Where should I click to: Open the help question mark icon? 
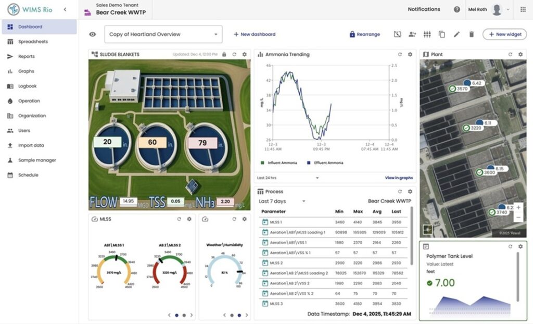pyautogui.click(x=457, y=9)
